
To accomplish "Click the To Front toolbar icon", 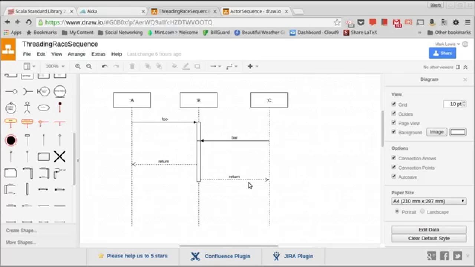I will (x=147, y=66).
